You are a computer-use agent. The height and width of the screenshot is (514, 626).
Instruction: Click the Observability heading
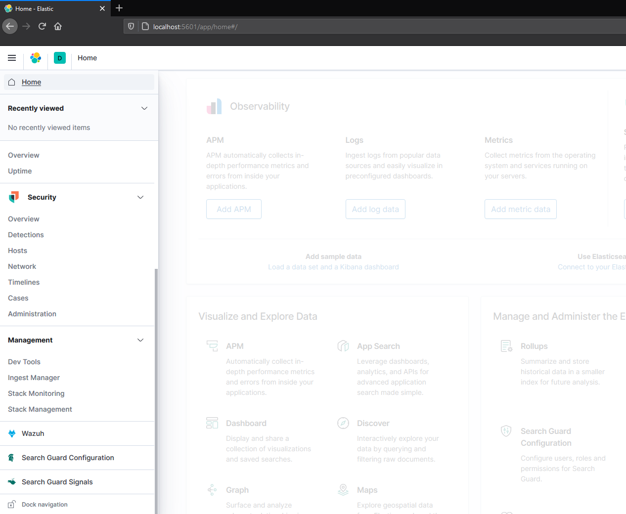260,106
